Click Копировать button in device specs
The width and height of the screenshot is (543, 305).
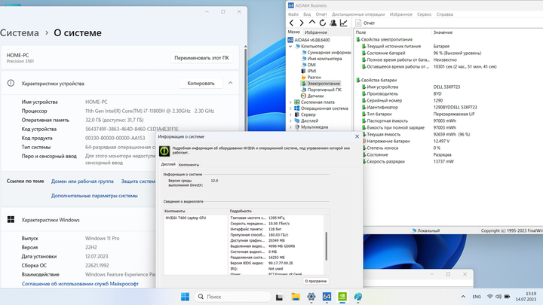pyautogui.click(x=201, y=84)
